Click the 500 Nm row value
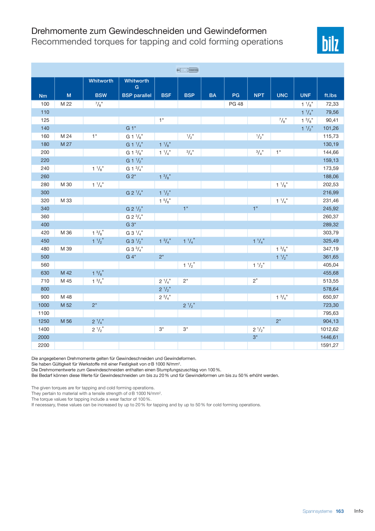This screenshot has height=531, width=375. [45, 257]
